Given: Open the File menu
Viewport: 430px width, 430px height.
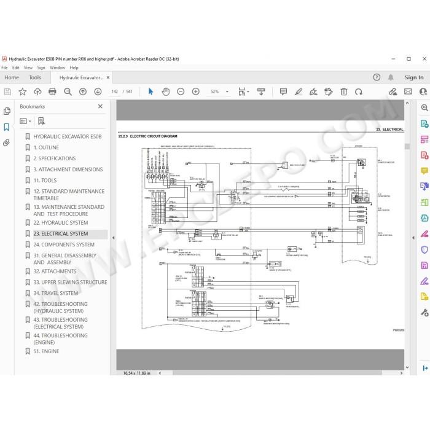Looking at the screenshot, I should click(5, 68).
